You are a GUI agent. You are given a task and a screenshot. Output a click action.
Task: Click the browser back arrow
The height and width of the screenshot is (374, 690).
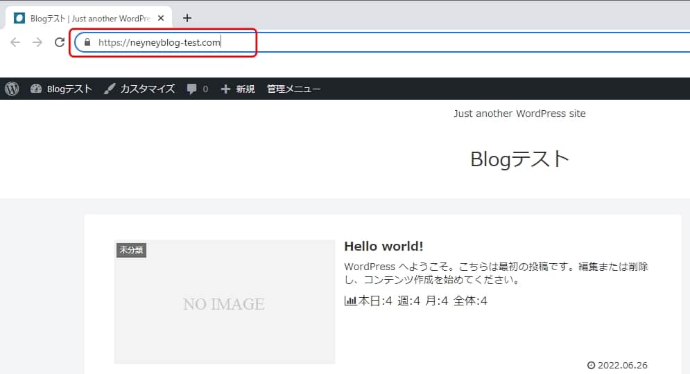15,42
